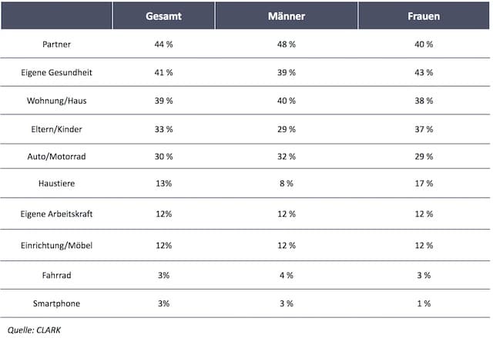Click the Wohnung/Haus row label
This screenshot has height=338, width=493.
(x=57, y=100)
